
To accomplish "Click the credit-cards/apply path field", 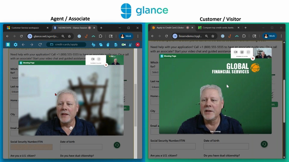I will 66,44.
